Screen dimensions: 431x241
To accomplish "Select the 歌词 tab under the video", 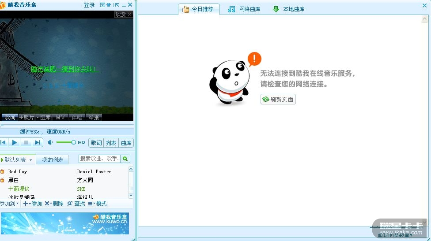I will [10, 117].
